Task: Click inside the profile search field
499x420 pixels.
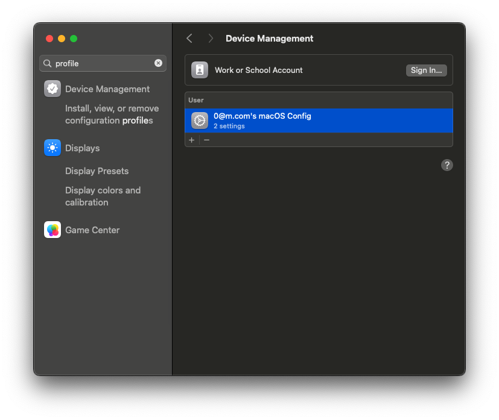Action: (x=103, y=63)
